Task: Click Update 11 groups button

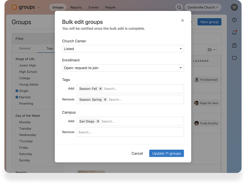Action: [167, 153]
